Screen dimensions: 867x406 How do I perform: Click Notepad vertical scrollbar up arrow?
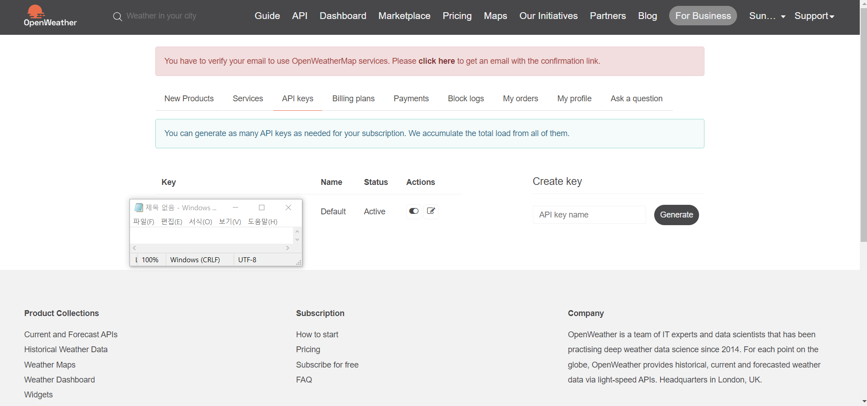[x=297, y=231]
